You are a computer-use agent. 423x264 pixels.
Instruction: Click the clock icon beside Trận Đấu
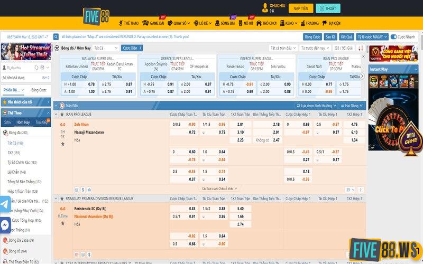(x=62, y=106)
